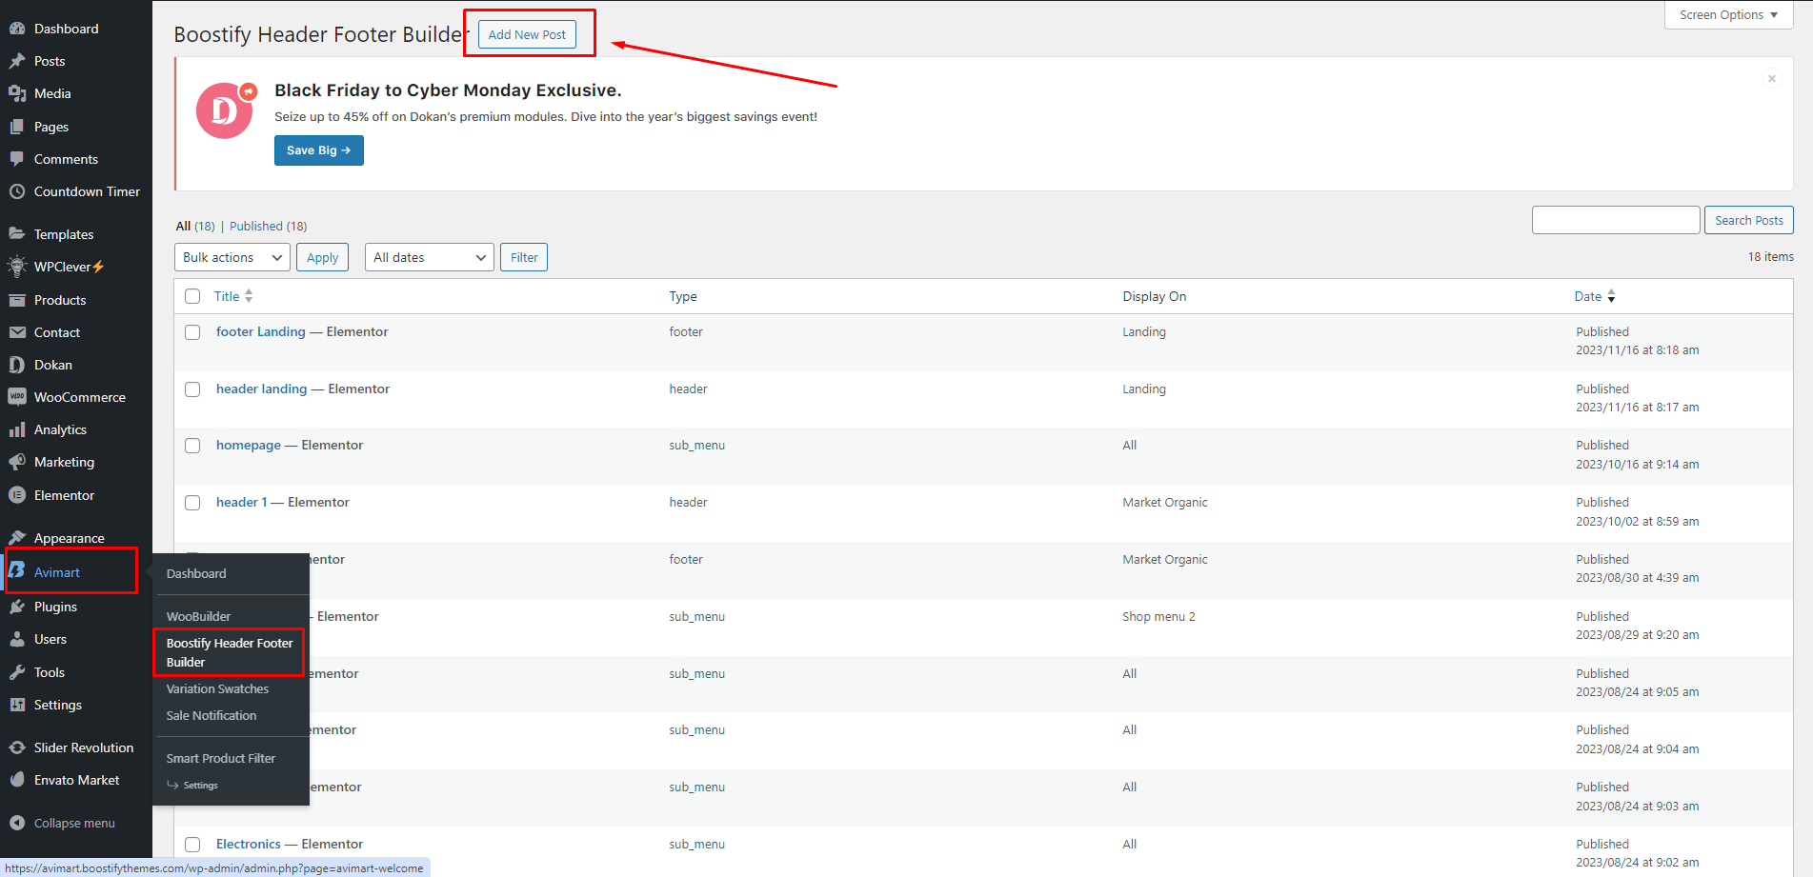Viewport: 1813px width, 877px height.
Task: Click the Tools wrench icon
Action: [x=17, y=672]
